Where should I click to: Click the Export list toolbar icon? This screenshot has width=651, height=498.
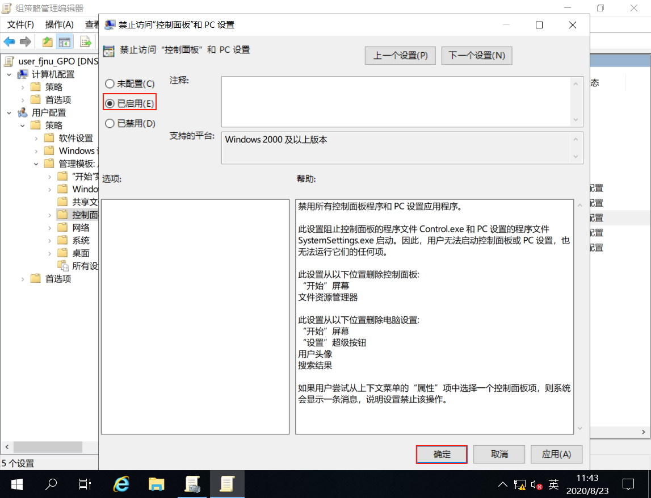[x=86, y=41]
